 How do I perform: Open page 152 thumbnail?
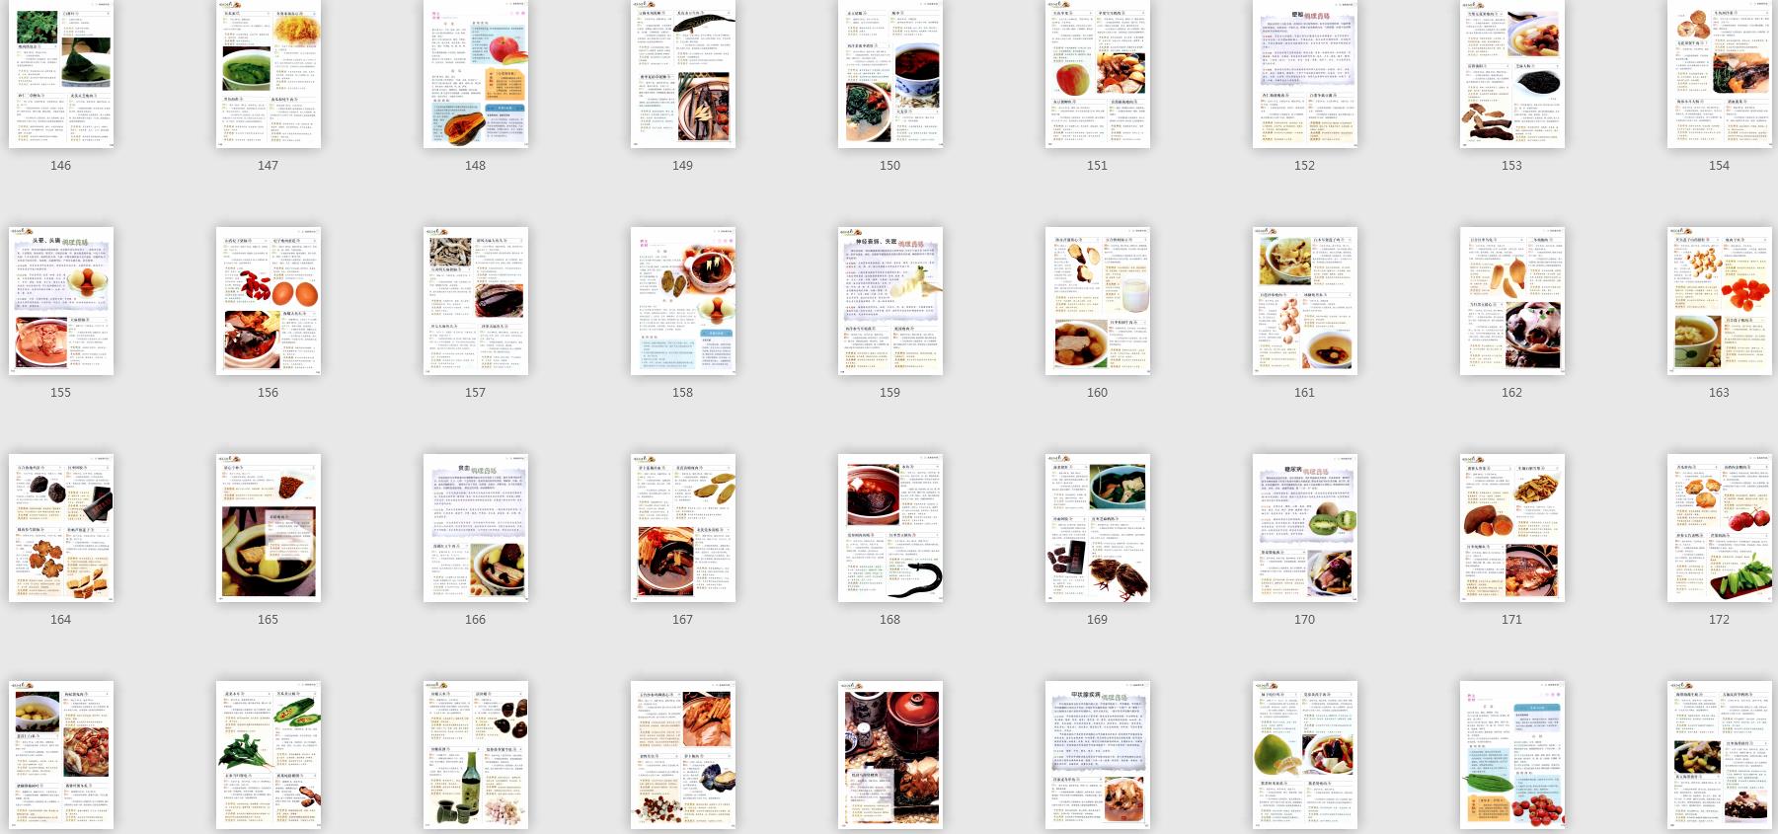(x=1305, y=74)
